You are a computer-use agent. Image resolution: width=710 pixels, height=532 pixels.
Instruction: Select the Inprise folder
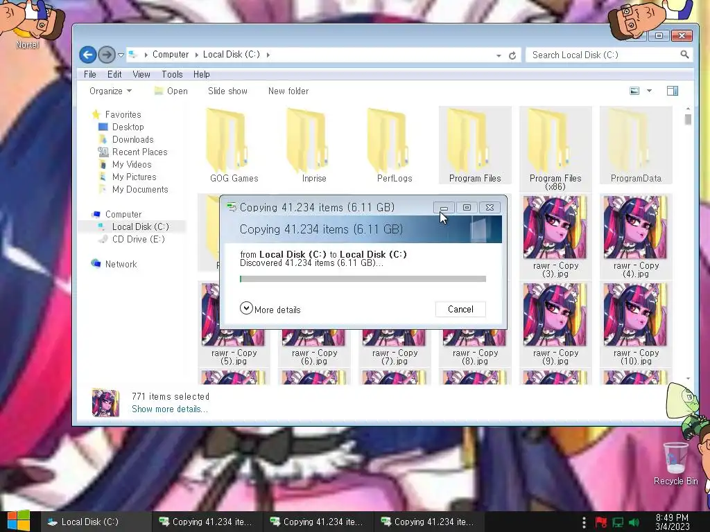point(314,145)
